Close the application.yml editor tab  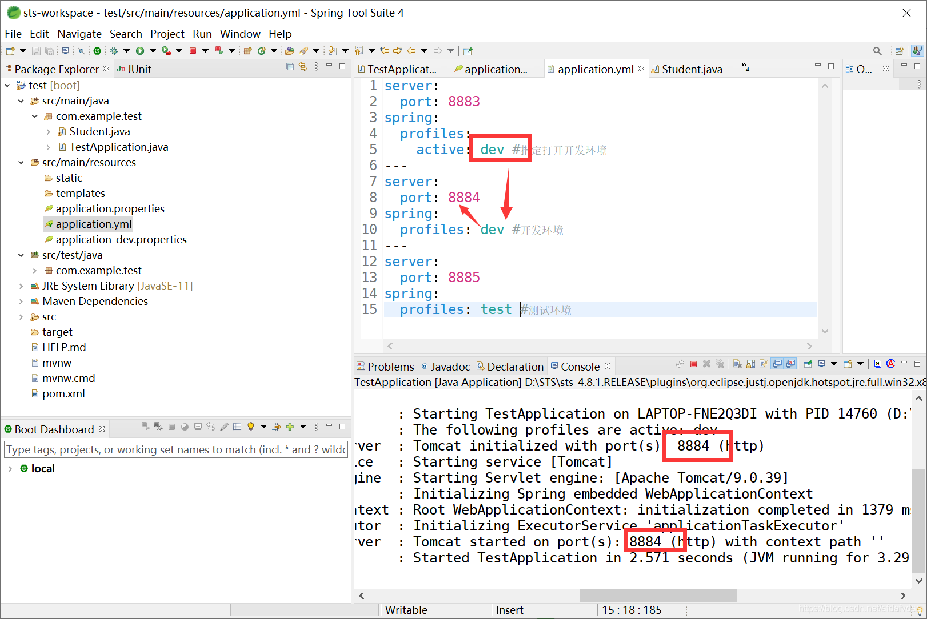pyautogui.click(x=641, y=69)
